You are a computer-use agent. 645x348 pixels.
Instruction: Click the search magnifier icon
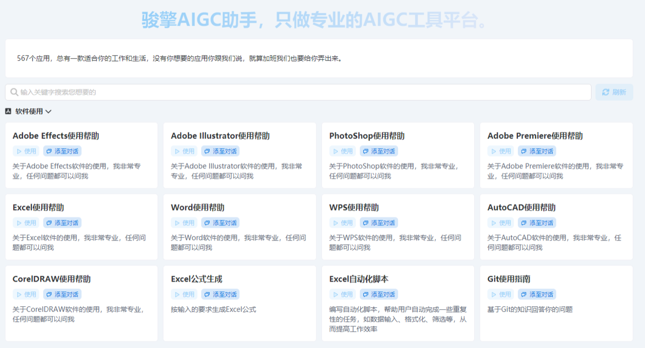(x=14, y=92)
